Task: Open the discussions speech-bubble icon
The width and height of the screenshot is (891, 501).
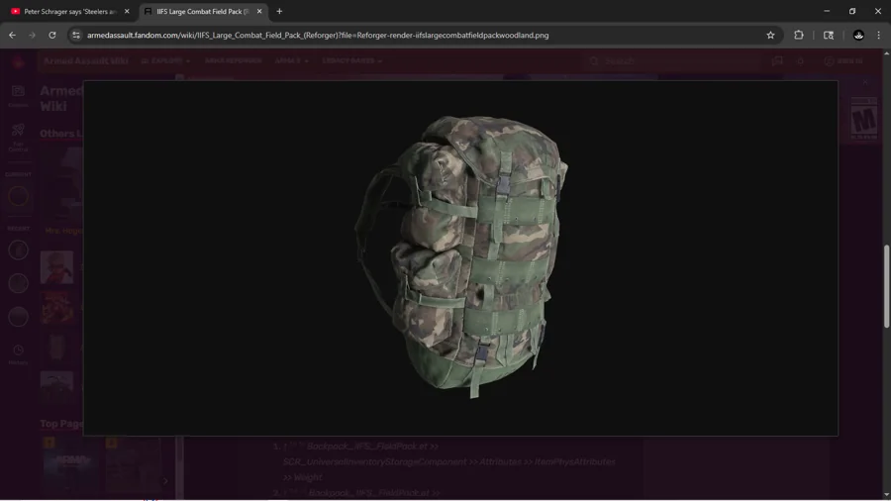Action: click(777, 60)
